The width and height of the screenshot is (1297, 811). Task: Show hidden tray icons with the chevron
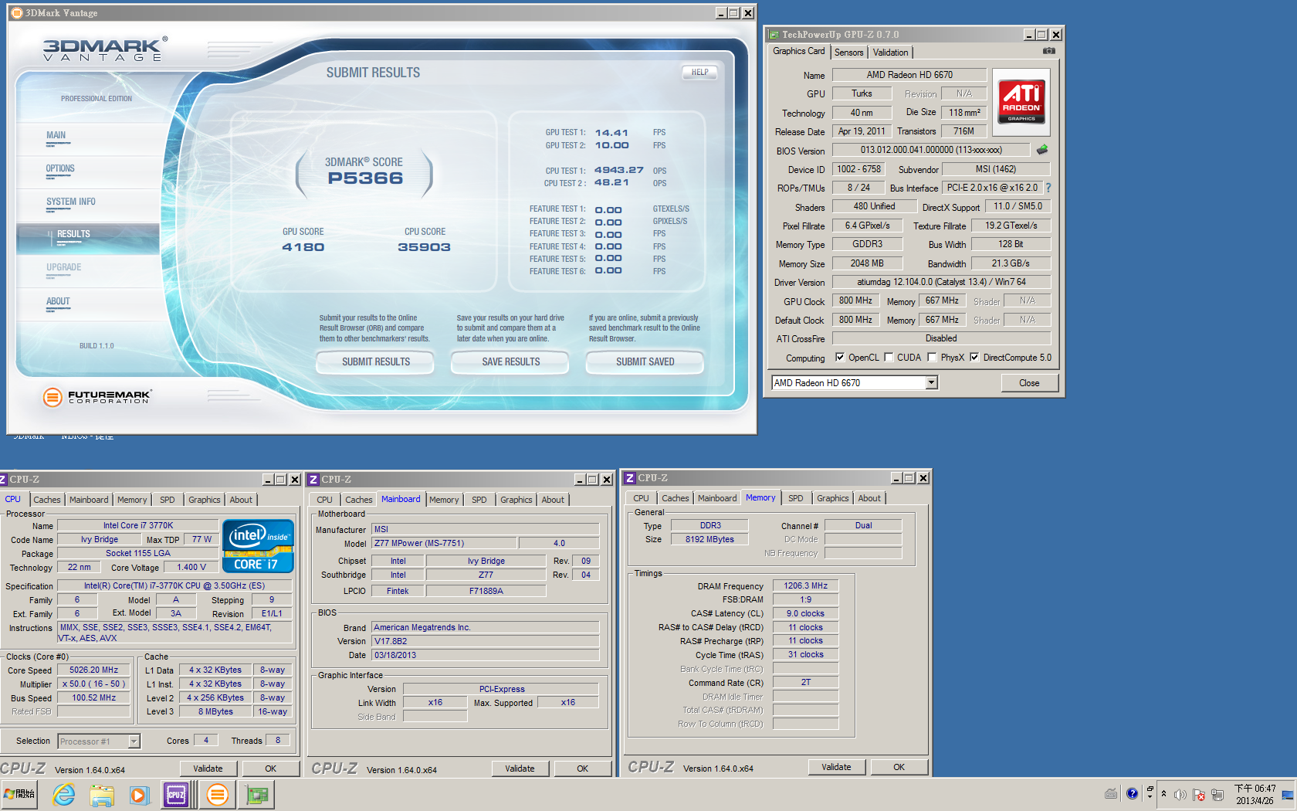[x=1163, y=793]
